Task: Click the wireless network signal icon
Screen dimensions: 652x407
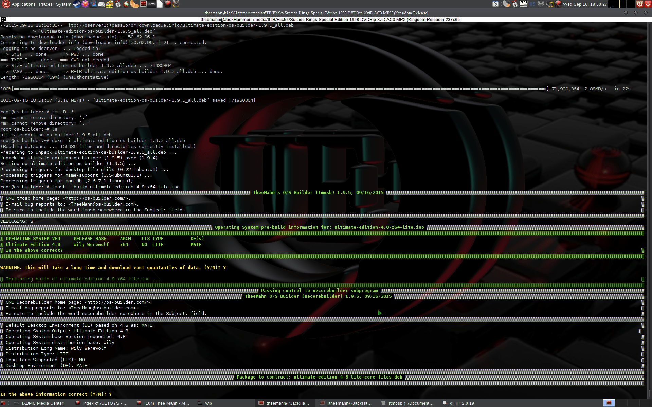Action: [541, 4]
